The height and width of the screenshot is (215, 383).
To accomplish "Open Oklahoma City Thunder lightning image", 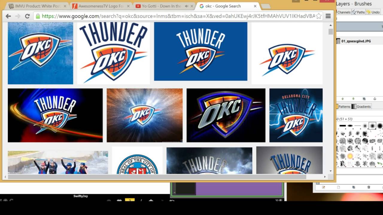I will [x=296, y=115].
